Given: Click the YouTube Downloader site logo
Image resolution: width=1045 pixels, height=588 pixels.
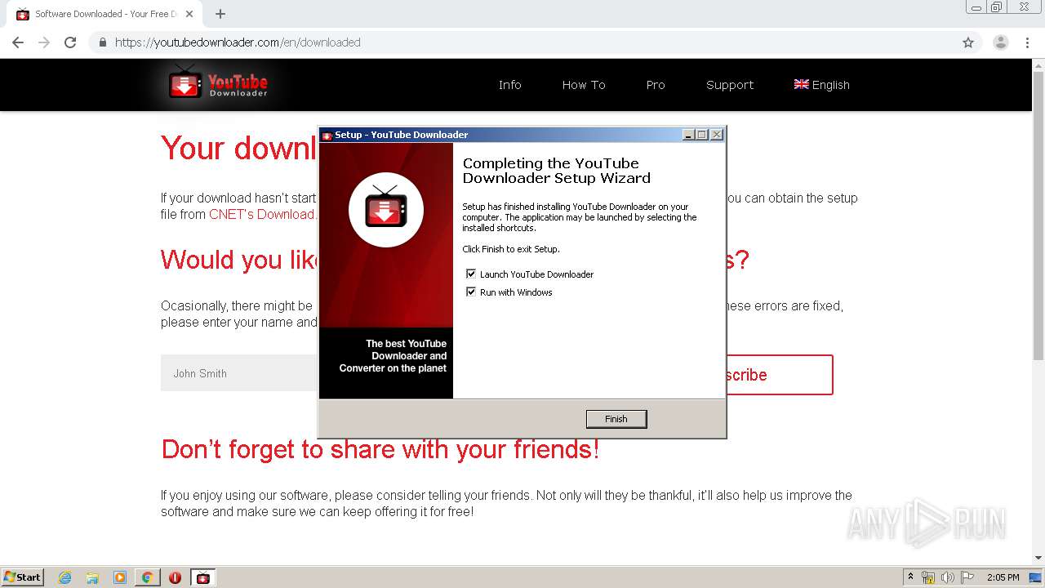Looking at the screenshot, I should point(218,84).
